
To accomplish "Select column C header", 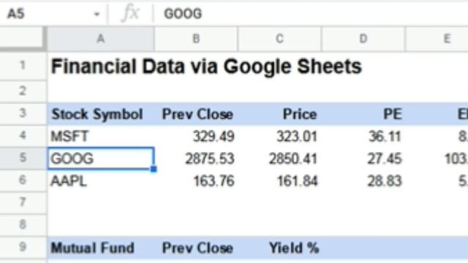I will tap(279, 39).
